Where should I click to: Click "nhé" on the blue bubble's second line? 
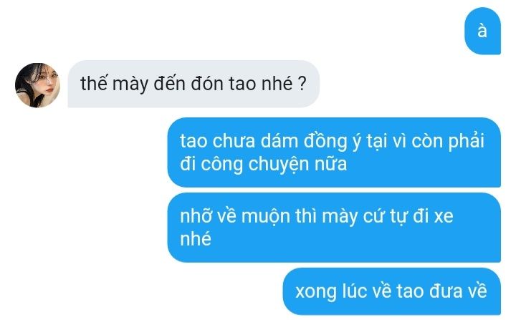196,238
